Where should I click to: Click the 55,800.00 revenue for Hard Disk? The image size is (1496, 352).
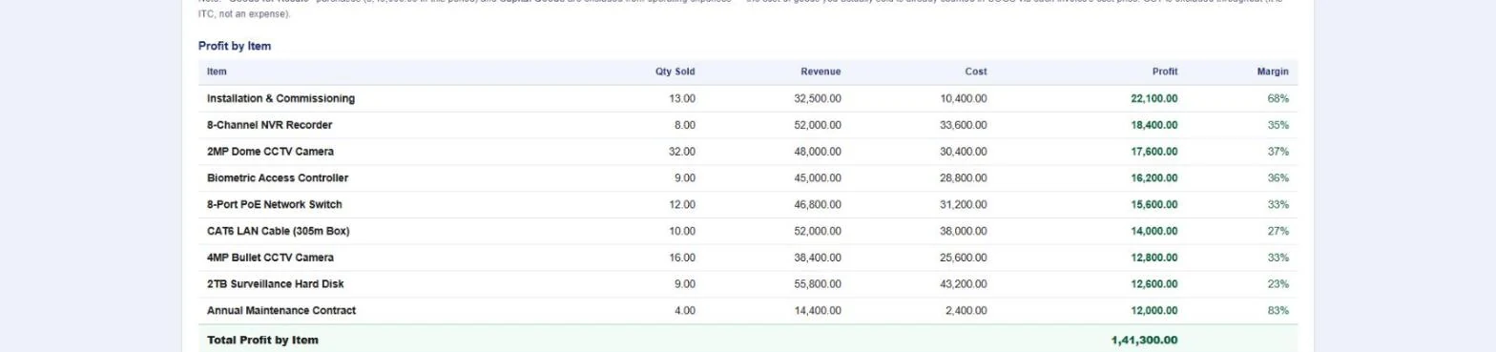pyautogui.click(x=818, y=284)
